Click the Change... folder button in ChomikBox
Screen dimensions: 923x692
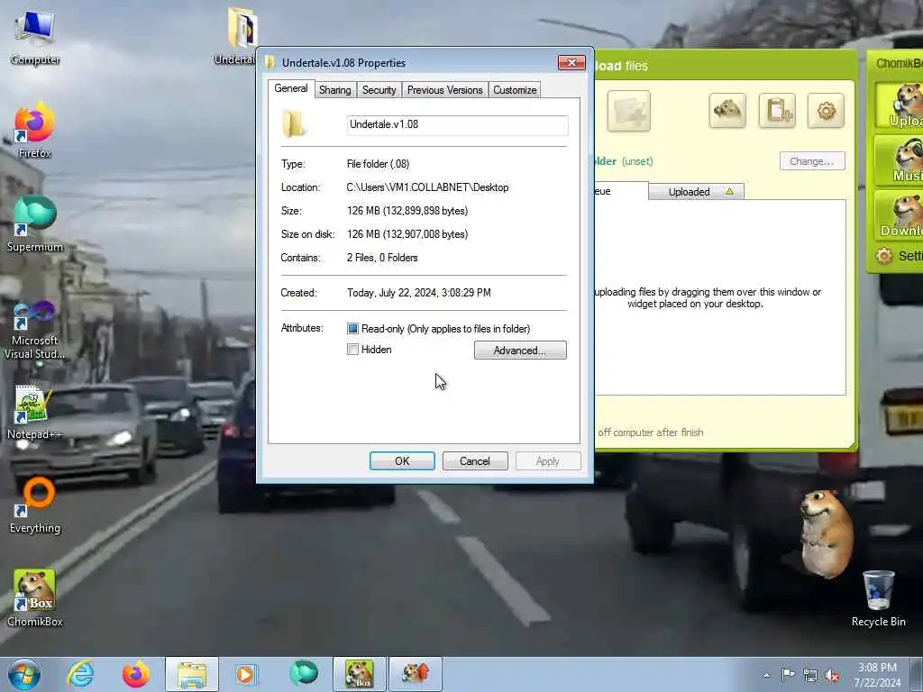[812, 161]
